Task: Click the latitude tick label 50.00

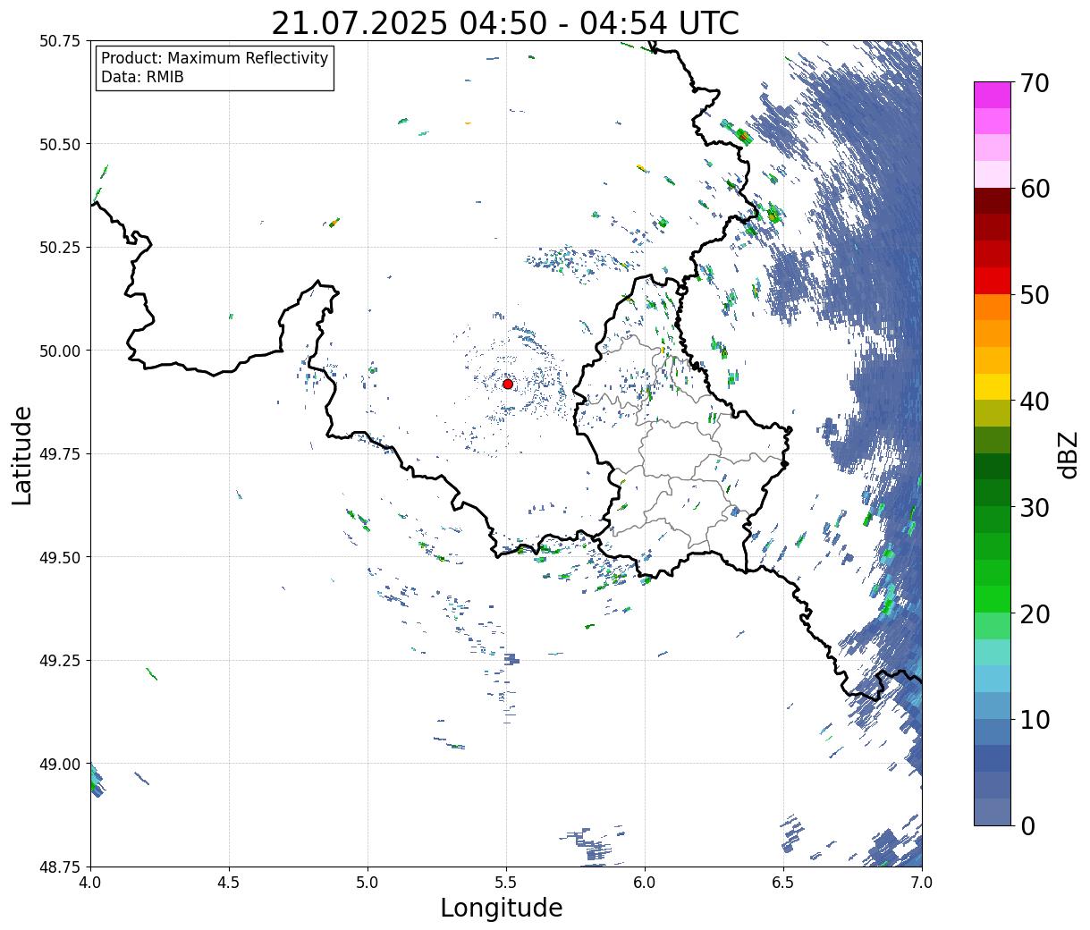Action: pos(60,351)
